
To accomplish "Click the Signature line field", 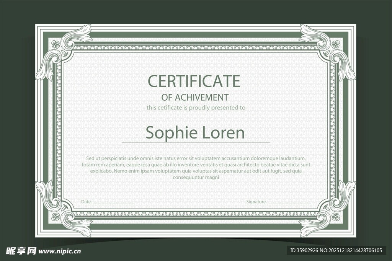I will 289,202.
